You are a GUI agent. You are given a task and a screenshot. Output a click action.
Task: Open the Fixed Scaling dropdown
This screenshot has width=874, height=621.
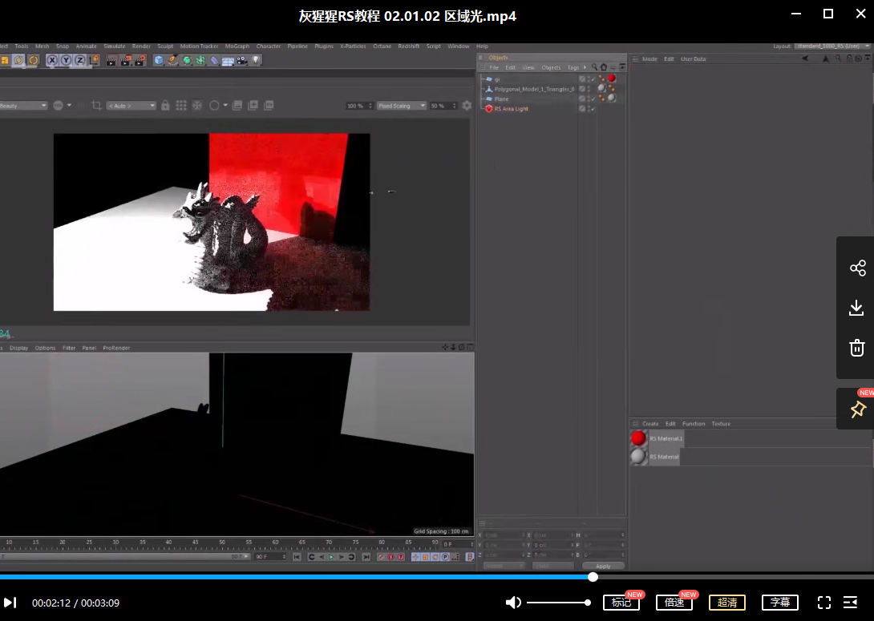click(x=401, y=106)
